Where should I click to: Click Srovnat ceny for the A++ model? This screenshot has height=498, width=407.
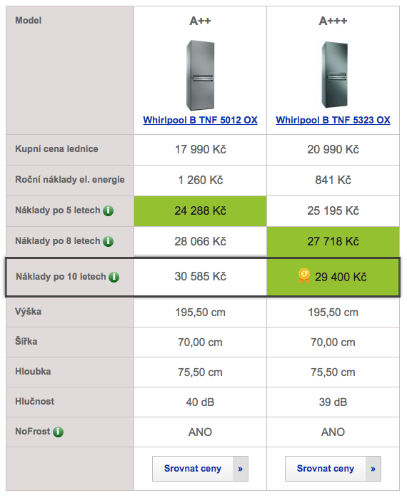tap(193, 469)
